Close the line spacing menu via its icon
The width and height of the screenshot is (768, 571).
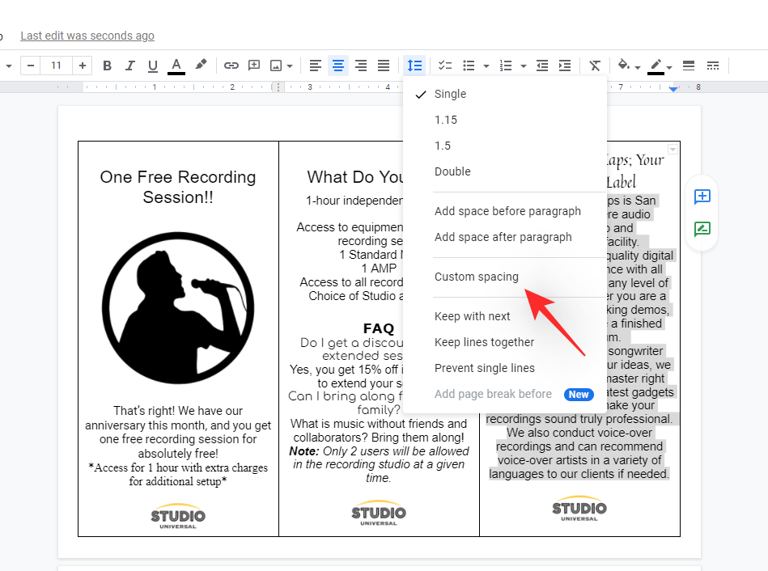(415, 66)
